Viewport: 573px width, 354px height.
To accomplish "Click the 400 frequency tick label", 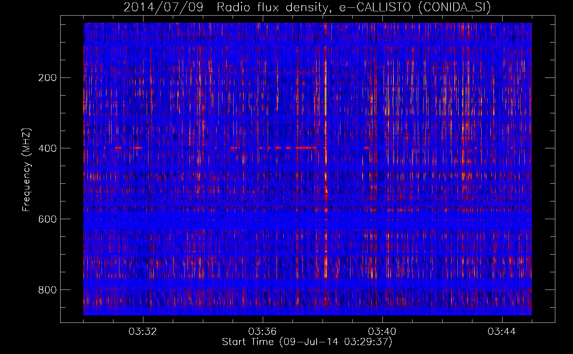I will tap(47, 148).
